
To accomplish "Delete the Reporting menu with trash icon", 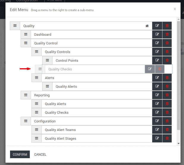I will 167,95.
